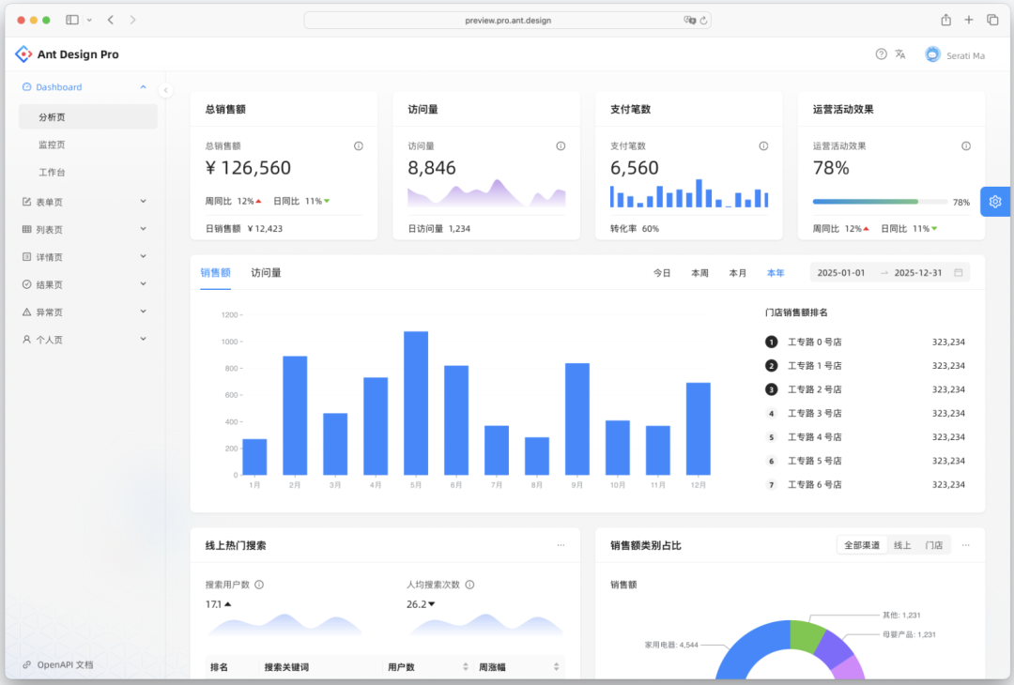1014x685 pixels.
Task: Click info icon in 总销售额 card
Action: coord(359,146)
